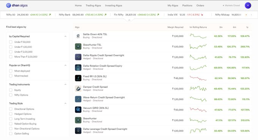The width and height of the screenshot is (258, 140).
Task: Open the SkewHunter TSL algo icon
Action: (x=78, y=46)
